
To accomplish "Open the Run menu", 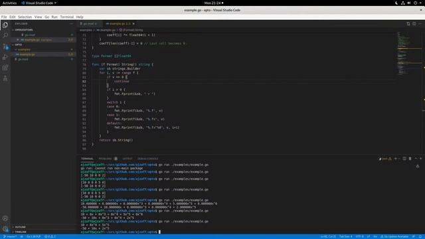I will (54, 17).
